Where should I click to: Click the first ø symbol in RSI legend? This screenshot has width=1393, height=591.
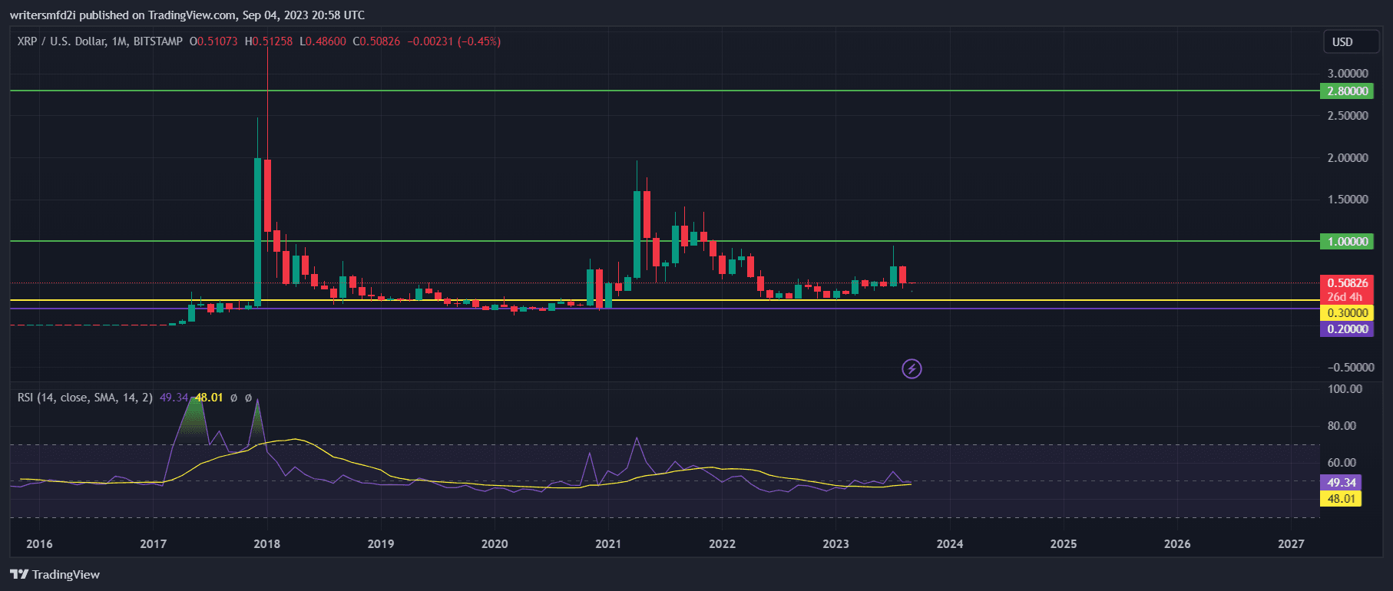[233, 398]
